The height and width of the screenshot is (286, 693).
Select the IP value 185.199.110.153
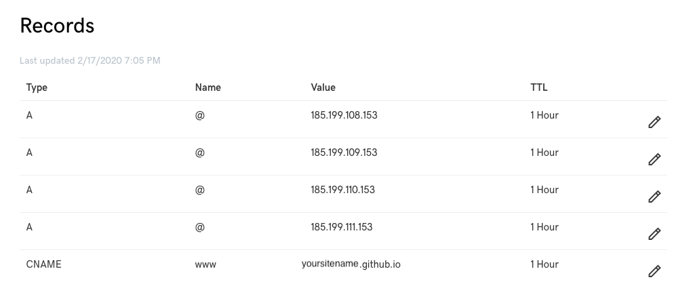342,190
